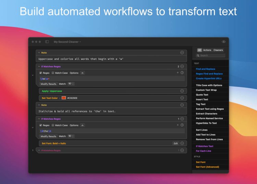Open more options for Set Text Color action
257x184 pixels.
(182, 98)
